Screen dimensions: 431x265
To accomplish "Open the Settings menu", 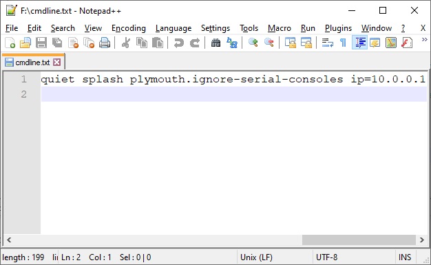I will pyautogui.click(x=215, y=28).
